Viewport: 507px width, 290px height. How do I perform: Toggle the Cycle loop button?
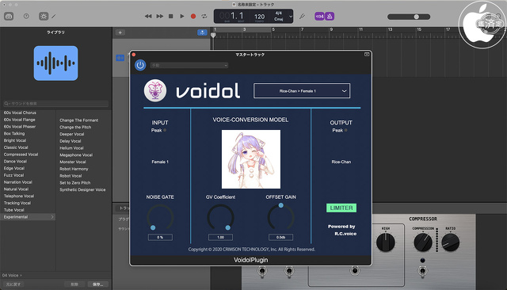click(x=204, y=16)
